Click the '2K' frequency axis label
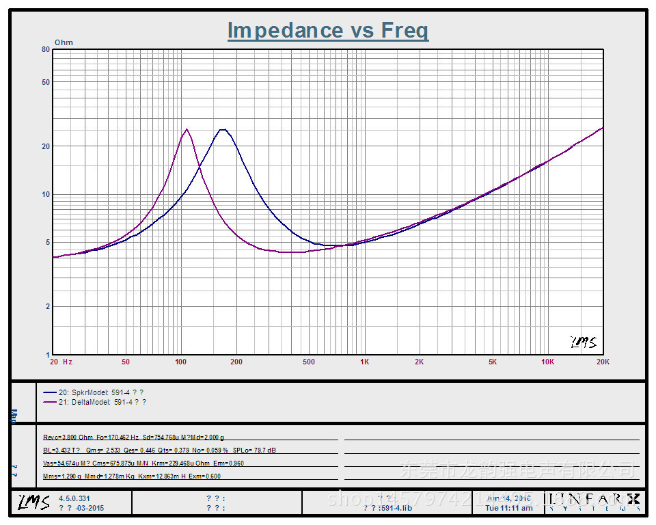The image size is (656, 525). point(419,362)
